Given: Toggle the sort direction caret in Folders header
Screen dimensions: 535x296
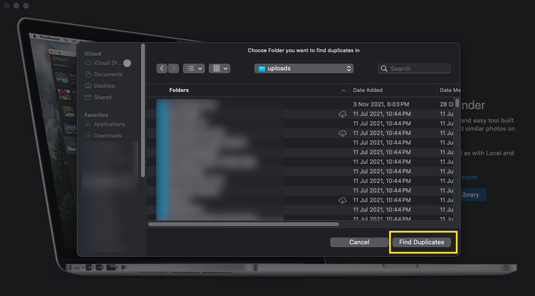Looking at the screenshot, I should (x=343, y=90).
